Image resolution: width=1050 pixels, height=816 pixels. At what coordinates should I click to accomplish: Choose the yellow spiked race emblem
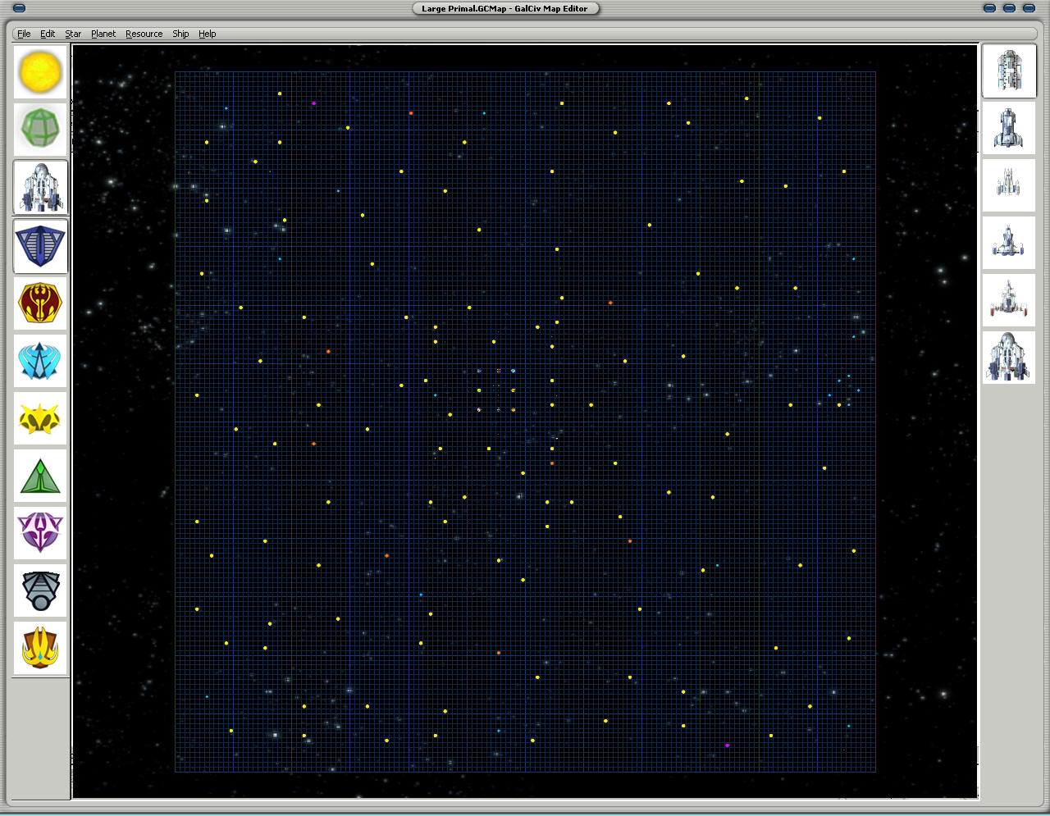[40, 418]
